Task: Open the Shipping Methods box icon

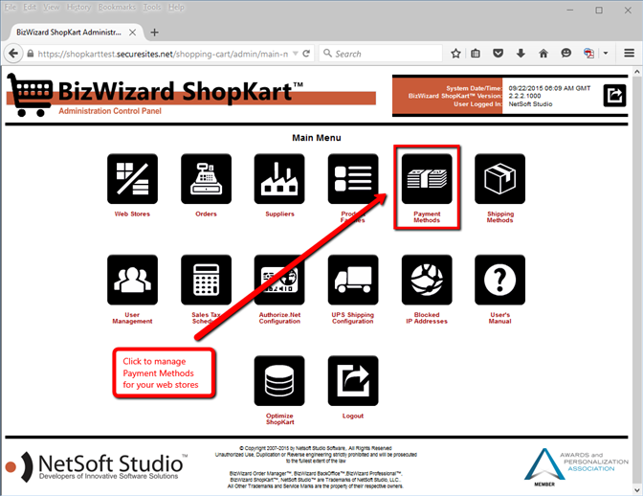Action: pyautogui.click(x=499, y=179)
